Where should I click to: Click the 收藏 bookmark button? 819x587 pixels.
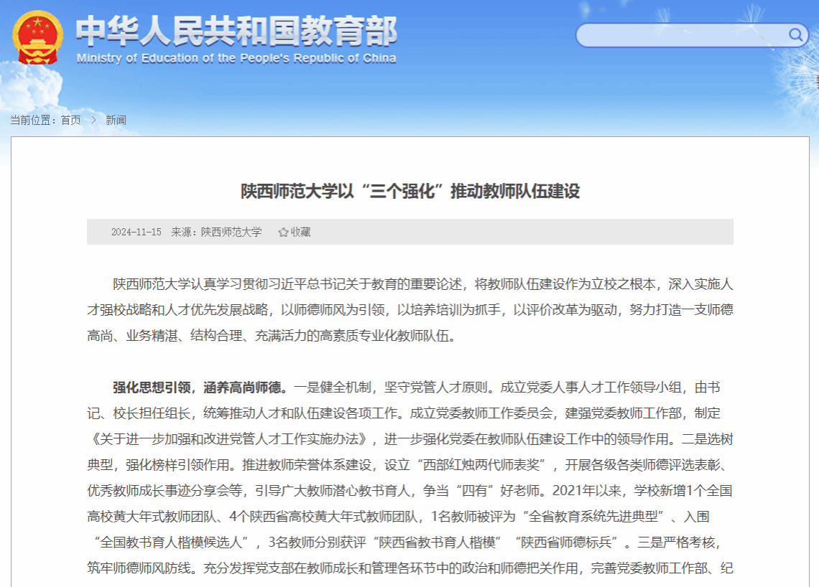tap(295, 233)
